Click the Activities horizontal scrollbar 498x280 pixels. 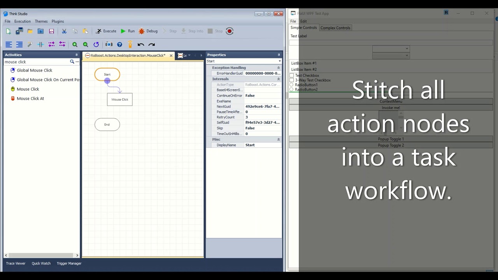tap(41, 255)
